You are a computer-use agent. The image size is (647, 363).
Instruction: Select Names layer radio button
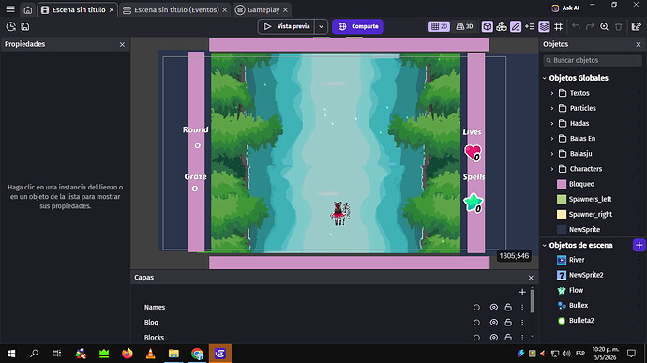click(476, 308)
